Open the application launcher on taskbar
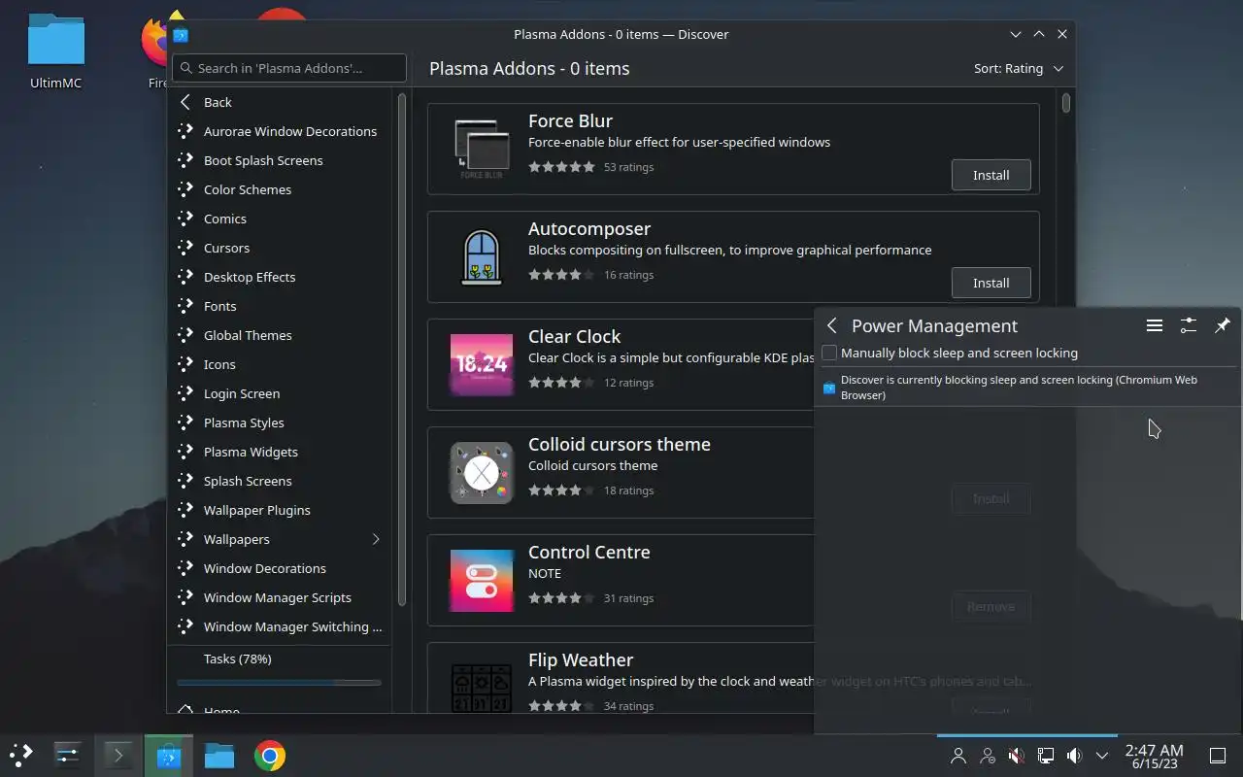The width and height of the screenshot is (1243, 777). pyautogui.click(x=20, y=755)
